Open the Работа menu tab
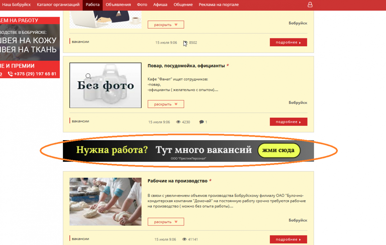The height and width of the screenshot is (245, 386). (93, 5)
